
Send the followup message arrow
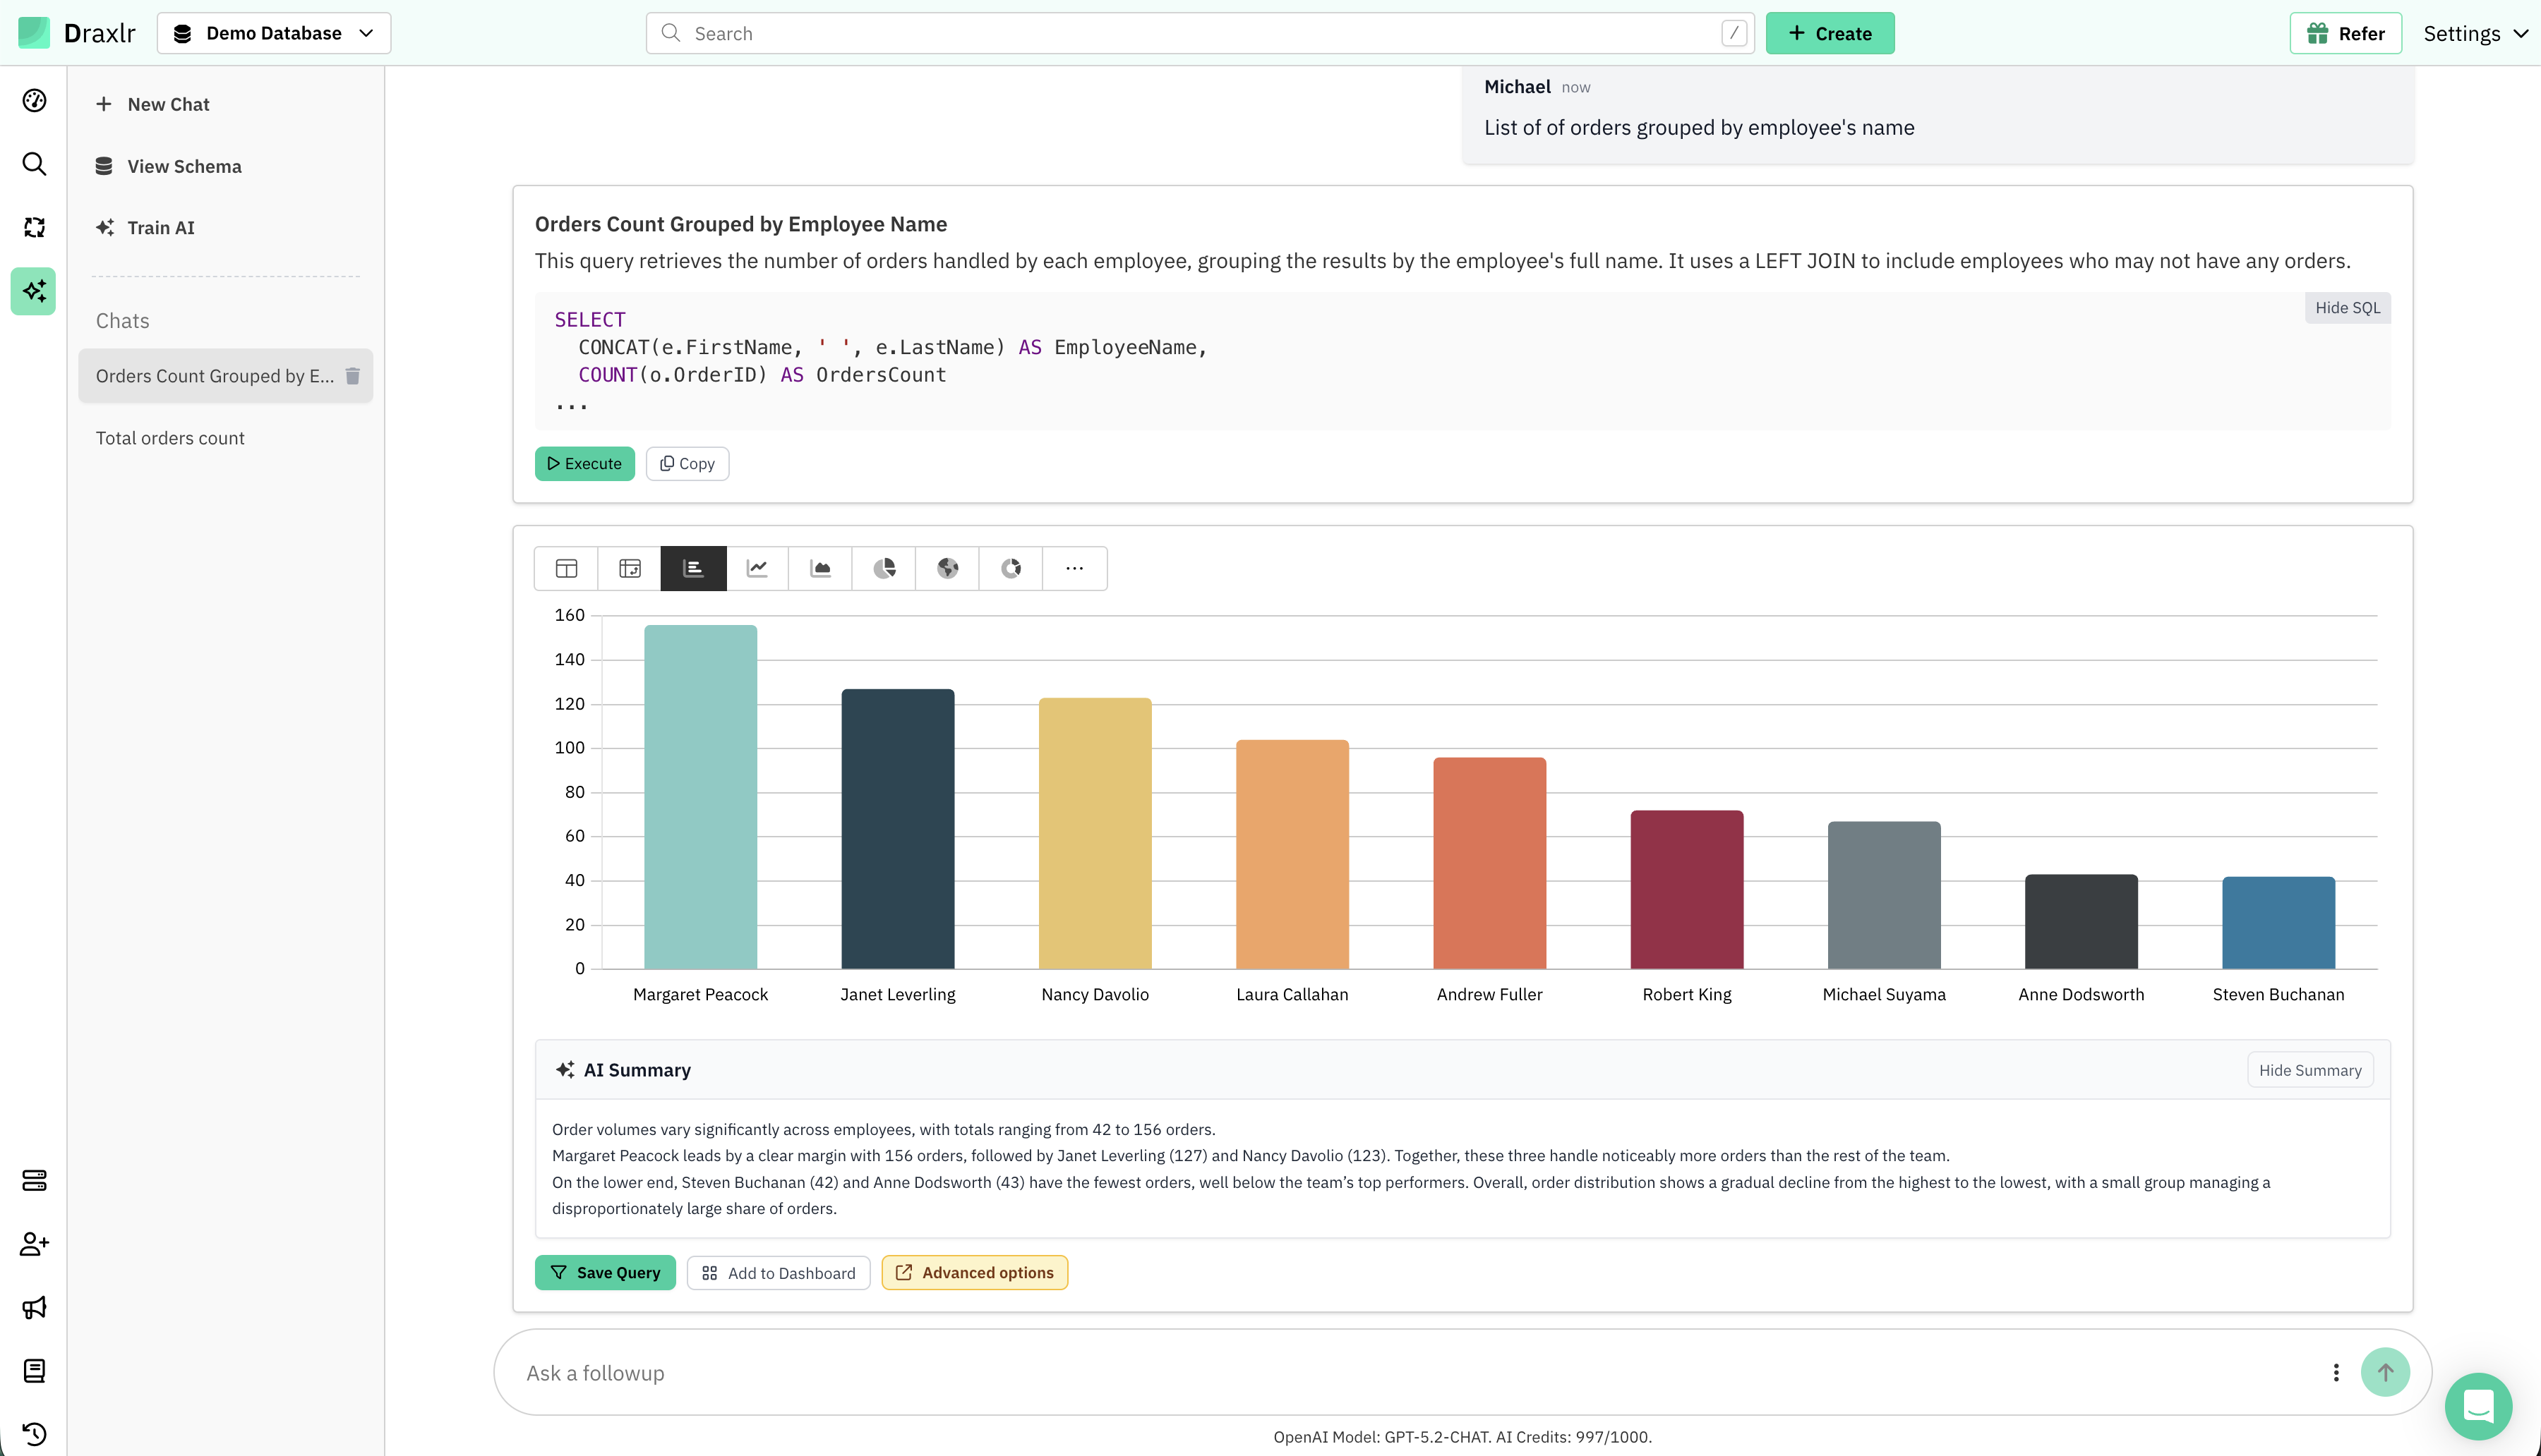(2385, 1372)
